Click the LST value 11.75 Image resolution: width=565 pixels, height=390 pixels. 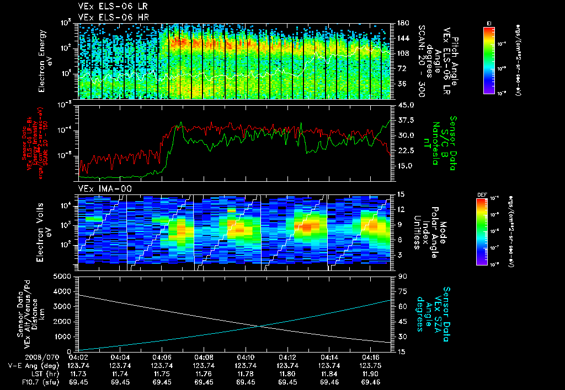click(162, 374)
